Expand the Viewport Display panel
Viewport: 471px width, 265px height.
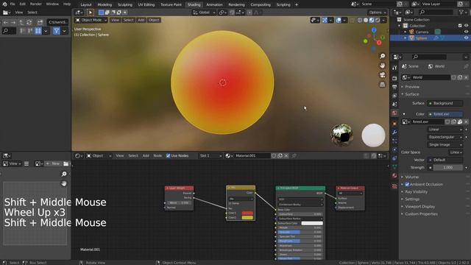[419, 207]
